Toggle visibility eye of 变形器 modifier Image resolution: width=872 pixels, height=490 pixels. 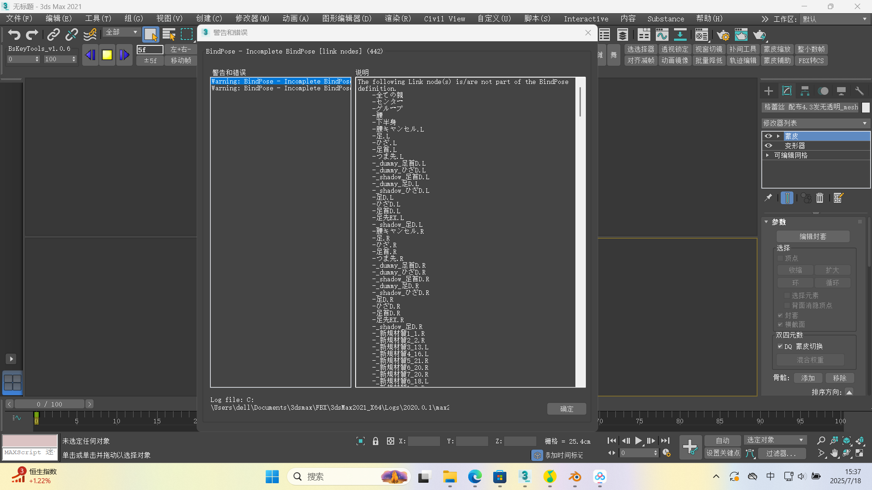[768, 146]
